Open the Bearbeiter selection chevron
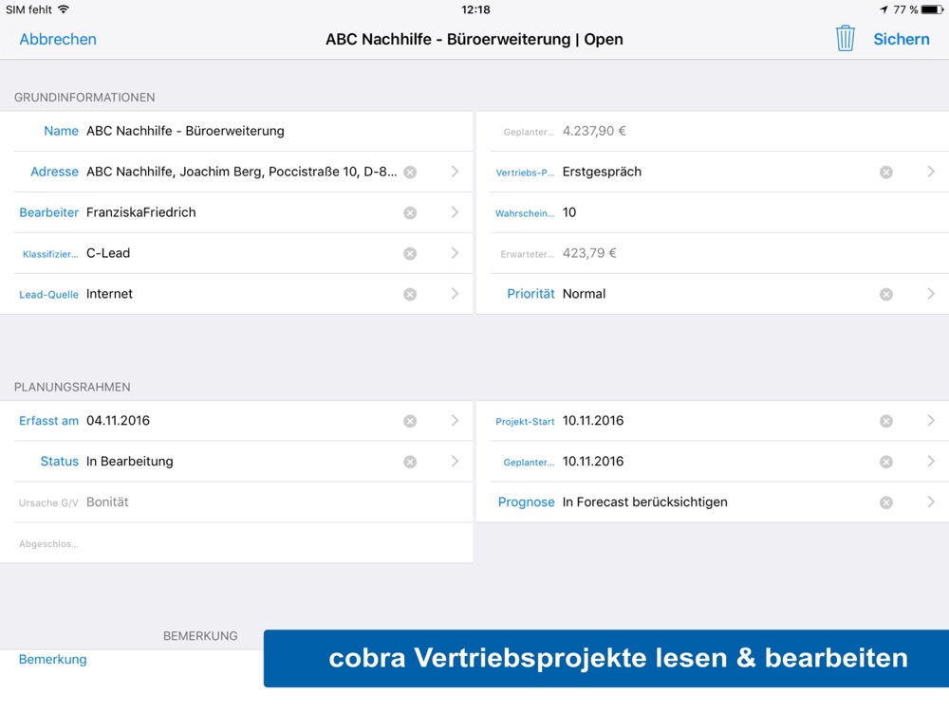Screen dimensions: 949x711 455,212
